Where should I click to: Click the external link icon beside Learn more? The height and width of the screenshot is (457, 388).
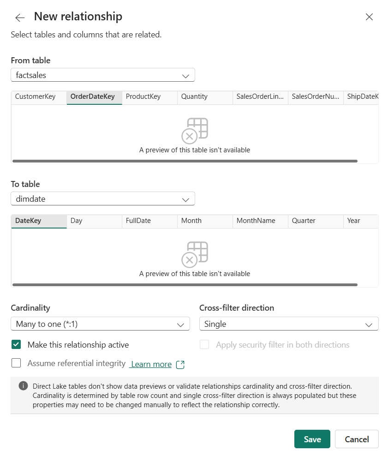[x=180, y=365]
